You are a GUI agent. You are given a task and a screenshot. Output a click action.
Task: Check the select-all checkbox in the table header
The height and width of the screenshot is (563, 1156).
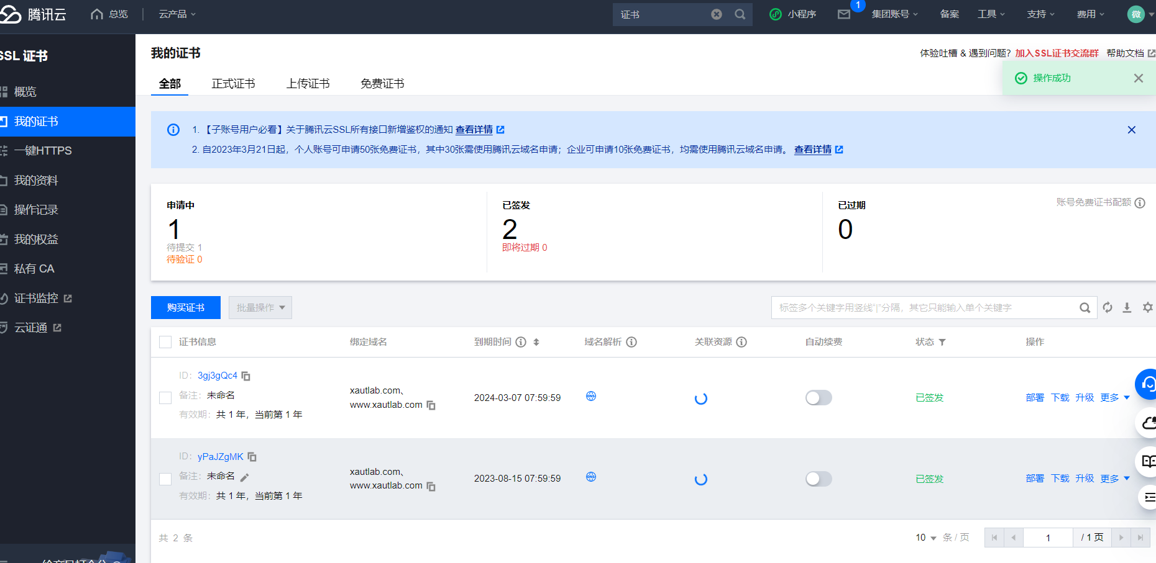[x=165, y=342]
